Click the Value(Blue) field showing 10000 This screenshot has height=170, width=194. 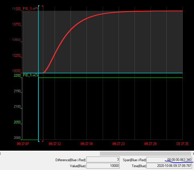pyautogui.click(x=103, y=166)
